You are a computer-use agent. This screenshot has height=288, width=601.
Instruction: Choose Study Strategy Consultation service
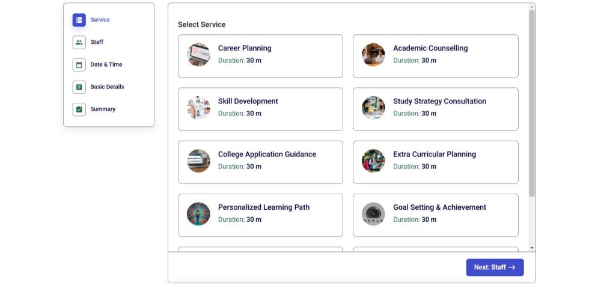pos(435,109)
